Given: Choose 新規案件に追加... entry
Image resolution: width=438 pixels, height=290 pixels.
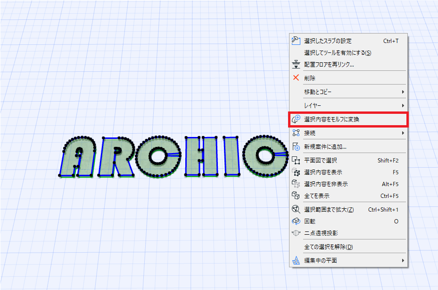Looking at the screenshot, I should [348, 147].
